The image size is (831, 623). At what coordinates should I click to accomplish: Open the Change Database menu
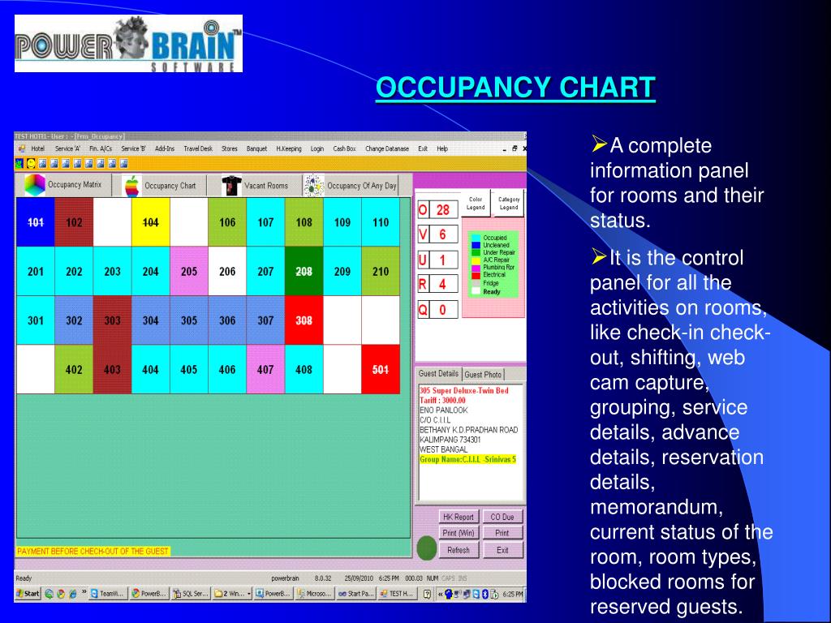[387, 149]
